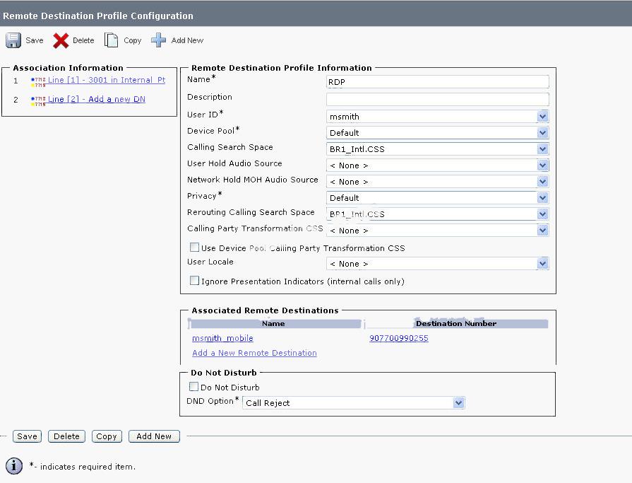Click destination number 907700990255 link
Viewport: 632px width, 483px height.
[399, 338]
